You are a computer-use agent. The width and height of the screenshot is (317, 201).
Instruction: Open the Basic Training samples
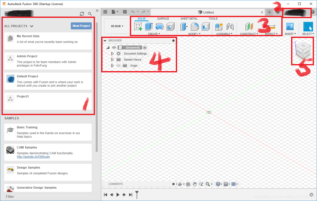tap(48, 132)
